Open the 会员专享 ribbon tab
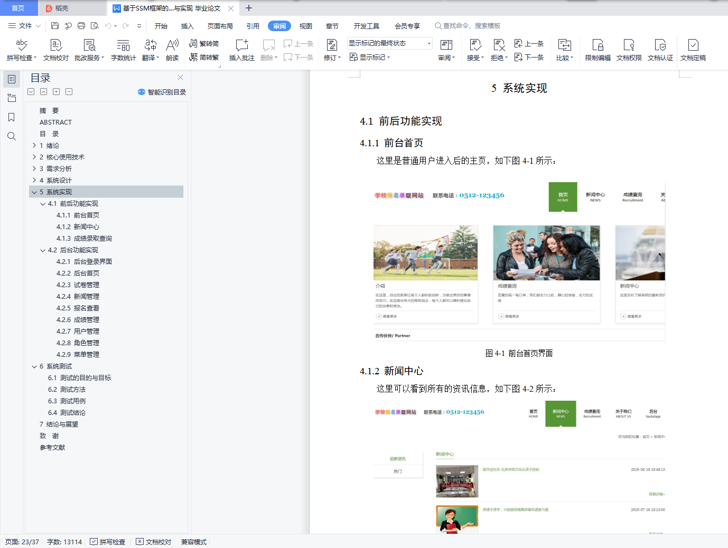This screenshot has height=548, width=728. coord(407,26)
